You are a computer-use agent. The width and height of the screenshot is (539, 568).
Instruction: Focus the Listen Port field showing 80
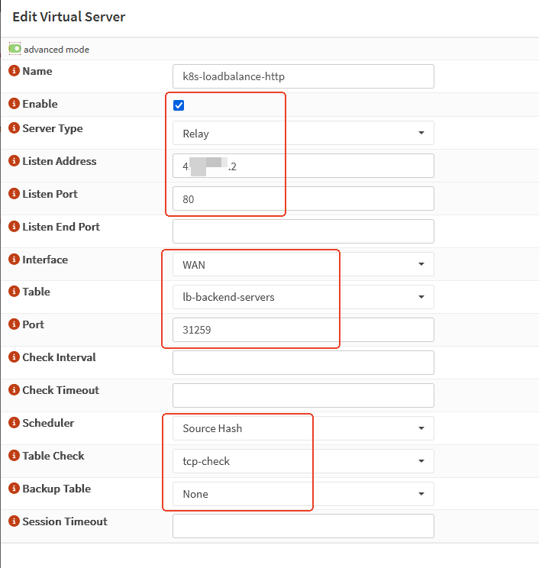pos(303,198)
